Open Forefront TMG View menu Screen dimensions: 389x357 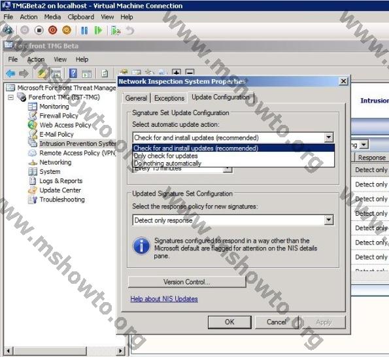pos(60,59)
